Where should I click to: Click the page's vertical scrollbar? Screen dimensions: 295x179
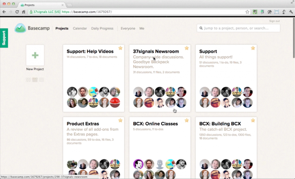click(293, 37)
